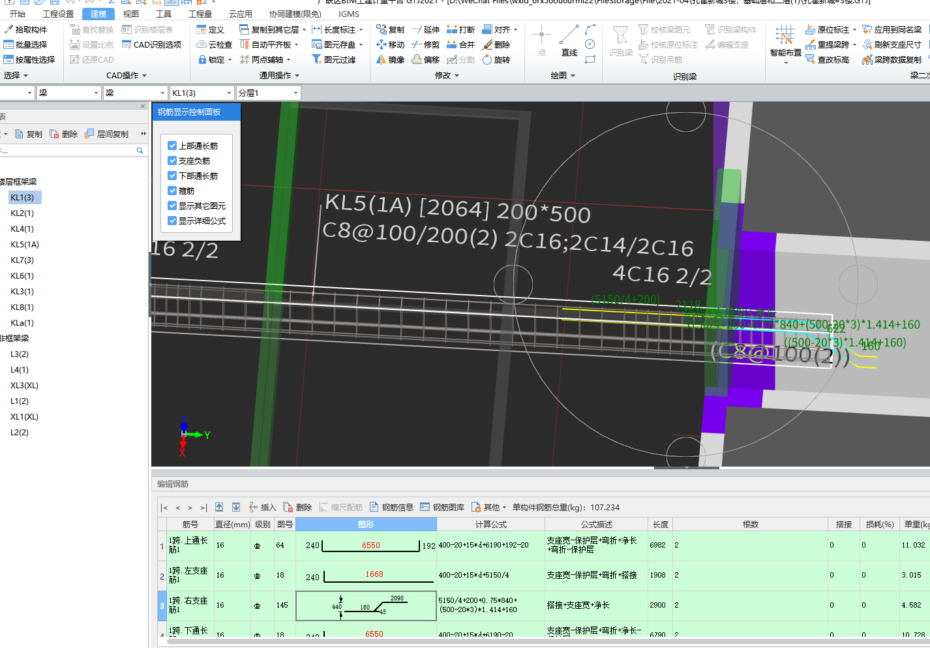Screen dimensions: 930x648
Task: Click the 批量选择 batch select tool
Action: click(x=25, y=44)
